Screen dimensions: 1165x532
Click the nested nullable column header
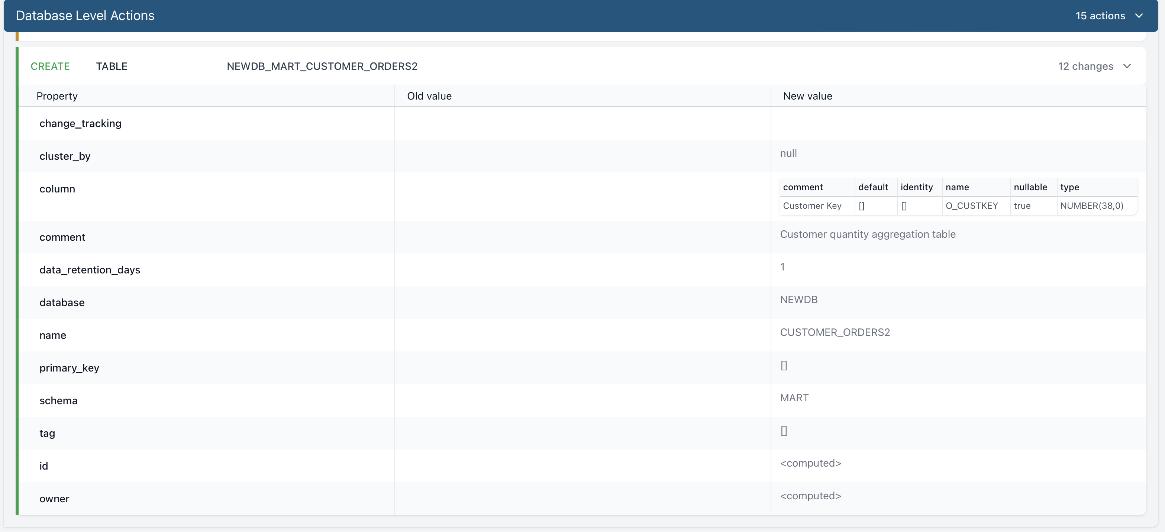coord(1030,187)
